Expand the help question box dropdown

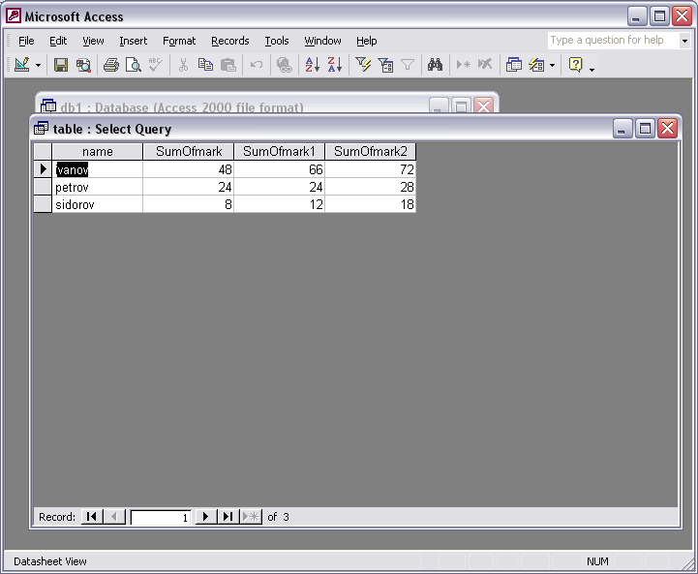point(684,41)
